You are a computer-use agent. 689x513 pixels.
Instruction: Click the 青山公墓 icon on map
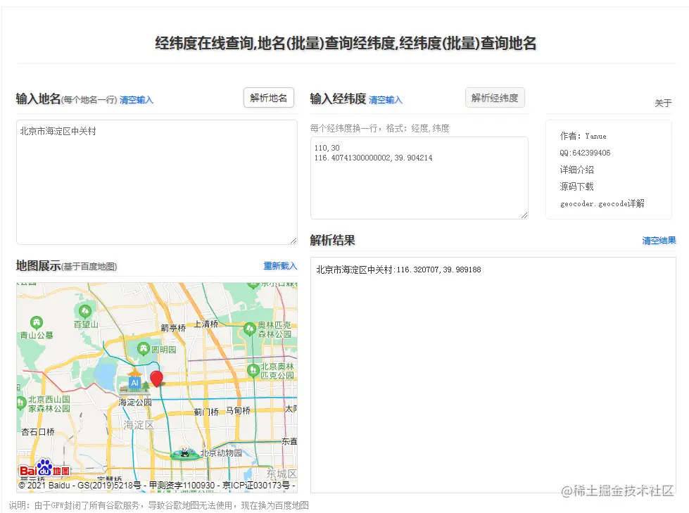37,323
